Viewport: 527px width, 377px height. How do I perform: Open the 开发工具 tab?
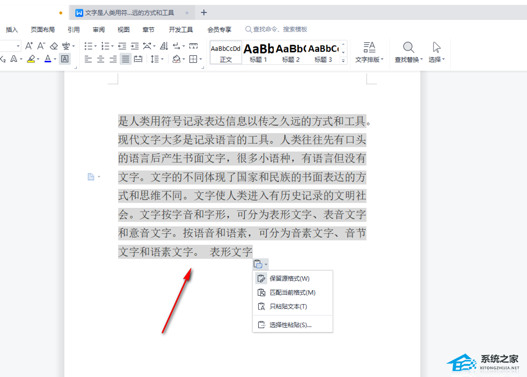point(181,29)
